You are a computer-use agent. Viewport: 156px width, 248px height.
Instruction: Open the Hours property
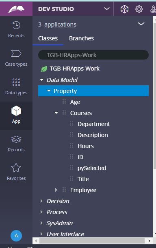86,146
